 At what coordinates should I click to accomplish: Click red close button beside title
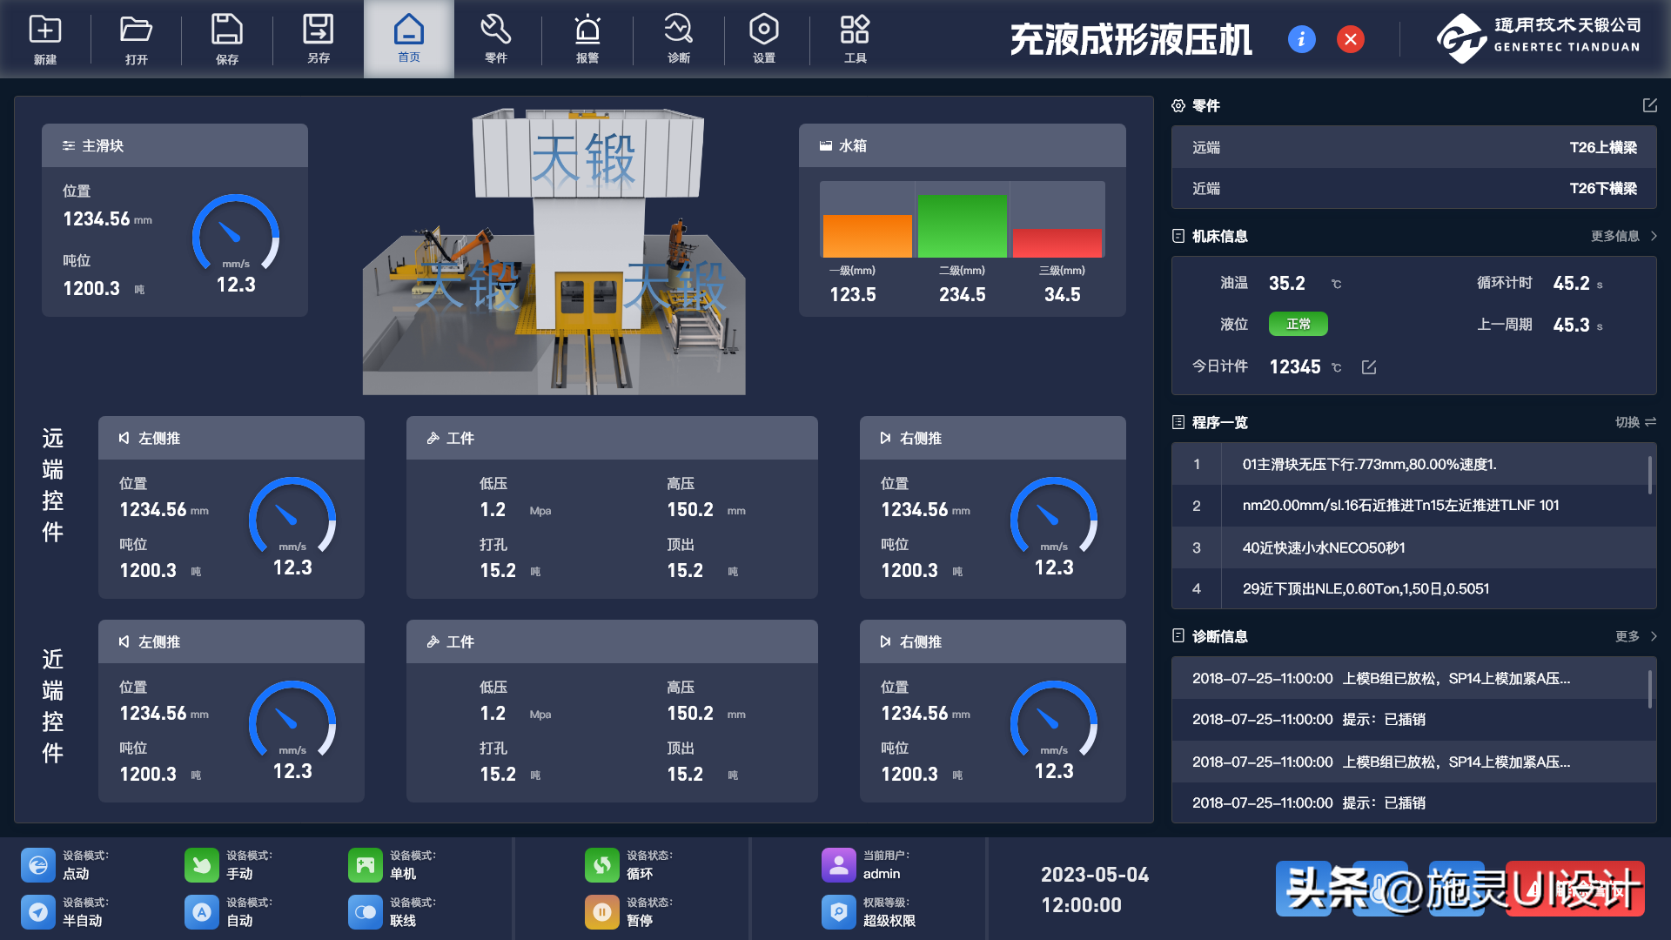tap(1351, 39)
